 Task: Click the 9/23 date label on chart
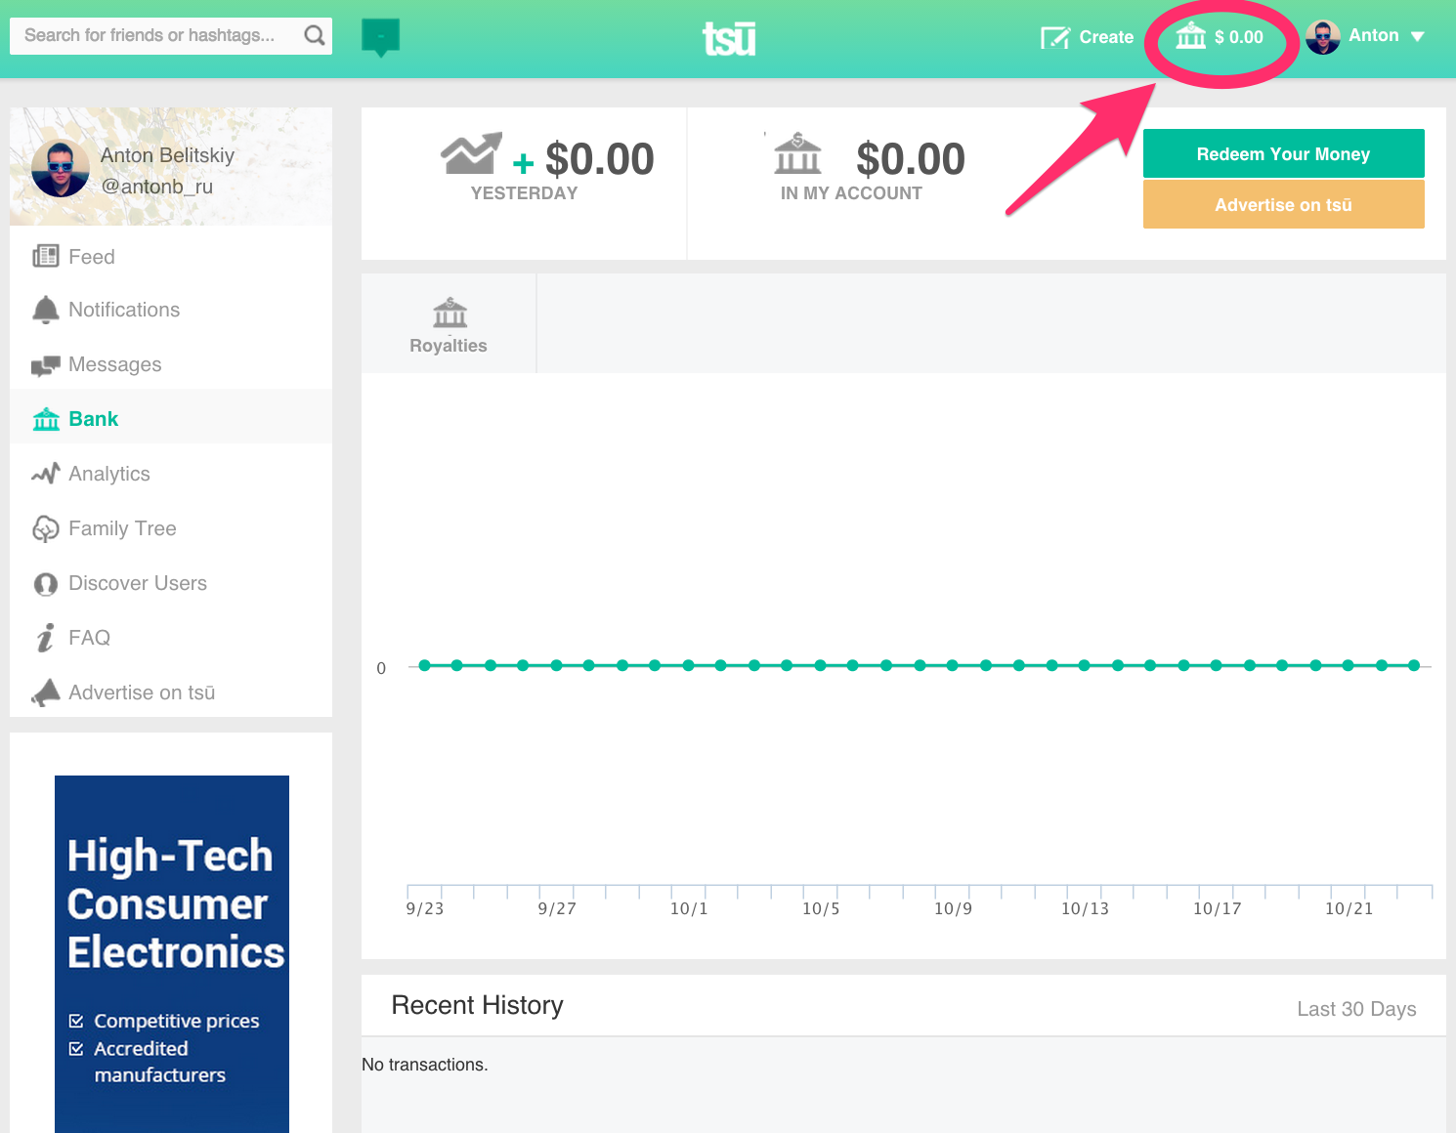[425, 908]
